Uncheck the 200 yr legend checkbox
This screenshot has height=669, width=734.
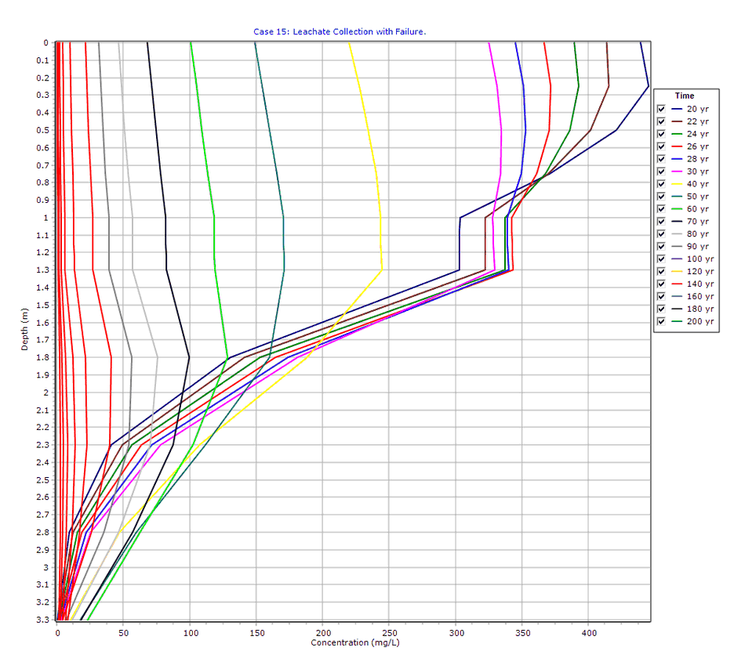click(661, 322)
